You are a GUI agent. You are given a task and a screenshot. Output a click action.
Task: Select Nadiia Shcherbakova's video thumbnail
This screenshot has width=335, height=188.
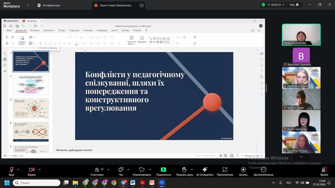tap(301, 34)
